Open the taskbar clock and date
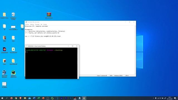Viewport: 178px width, 100px height. point(170,98)
